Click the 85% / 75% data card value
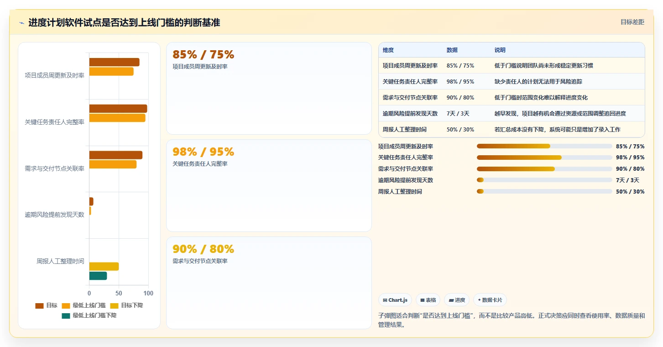 pyautogui.click(x=203, y=54)
